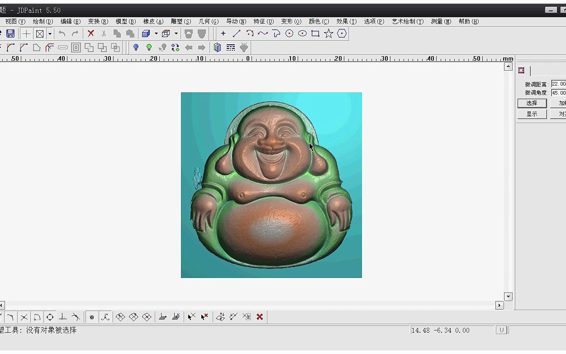This screenshot has width=566, height=354.
Task: Click the green light bulb icon
Action: (149, 48)
